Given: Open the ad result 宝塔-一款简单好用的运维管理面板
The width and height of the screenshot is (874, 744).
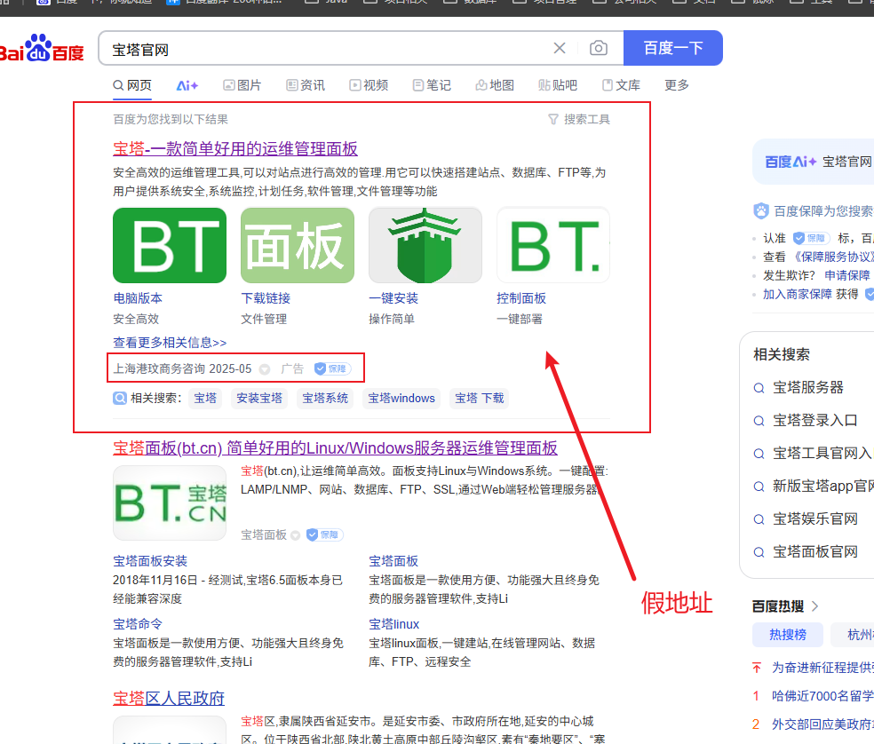Looking at the screenshot, I should (x=235, y=149).
